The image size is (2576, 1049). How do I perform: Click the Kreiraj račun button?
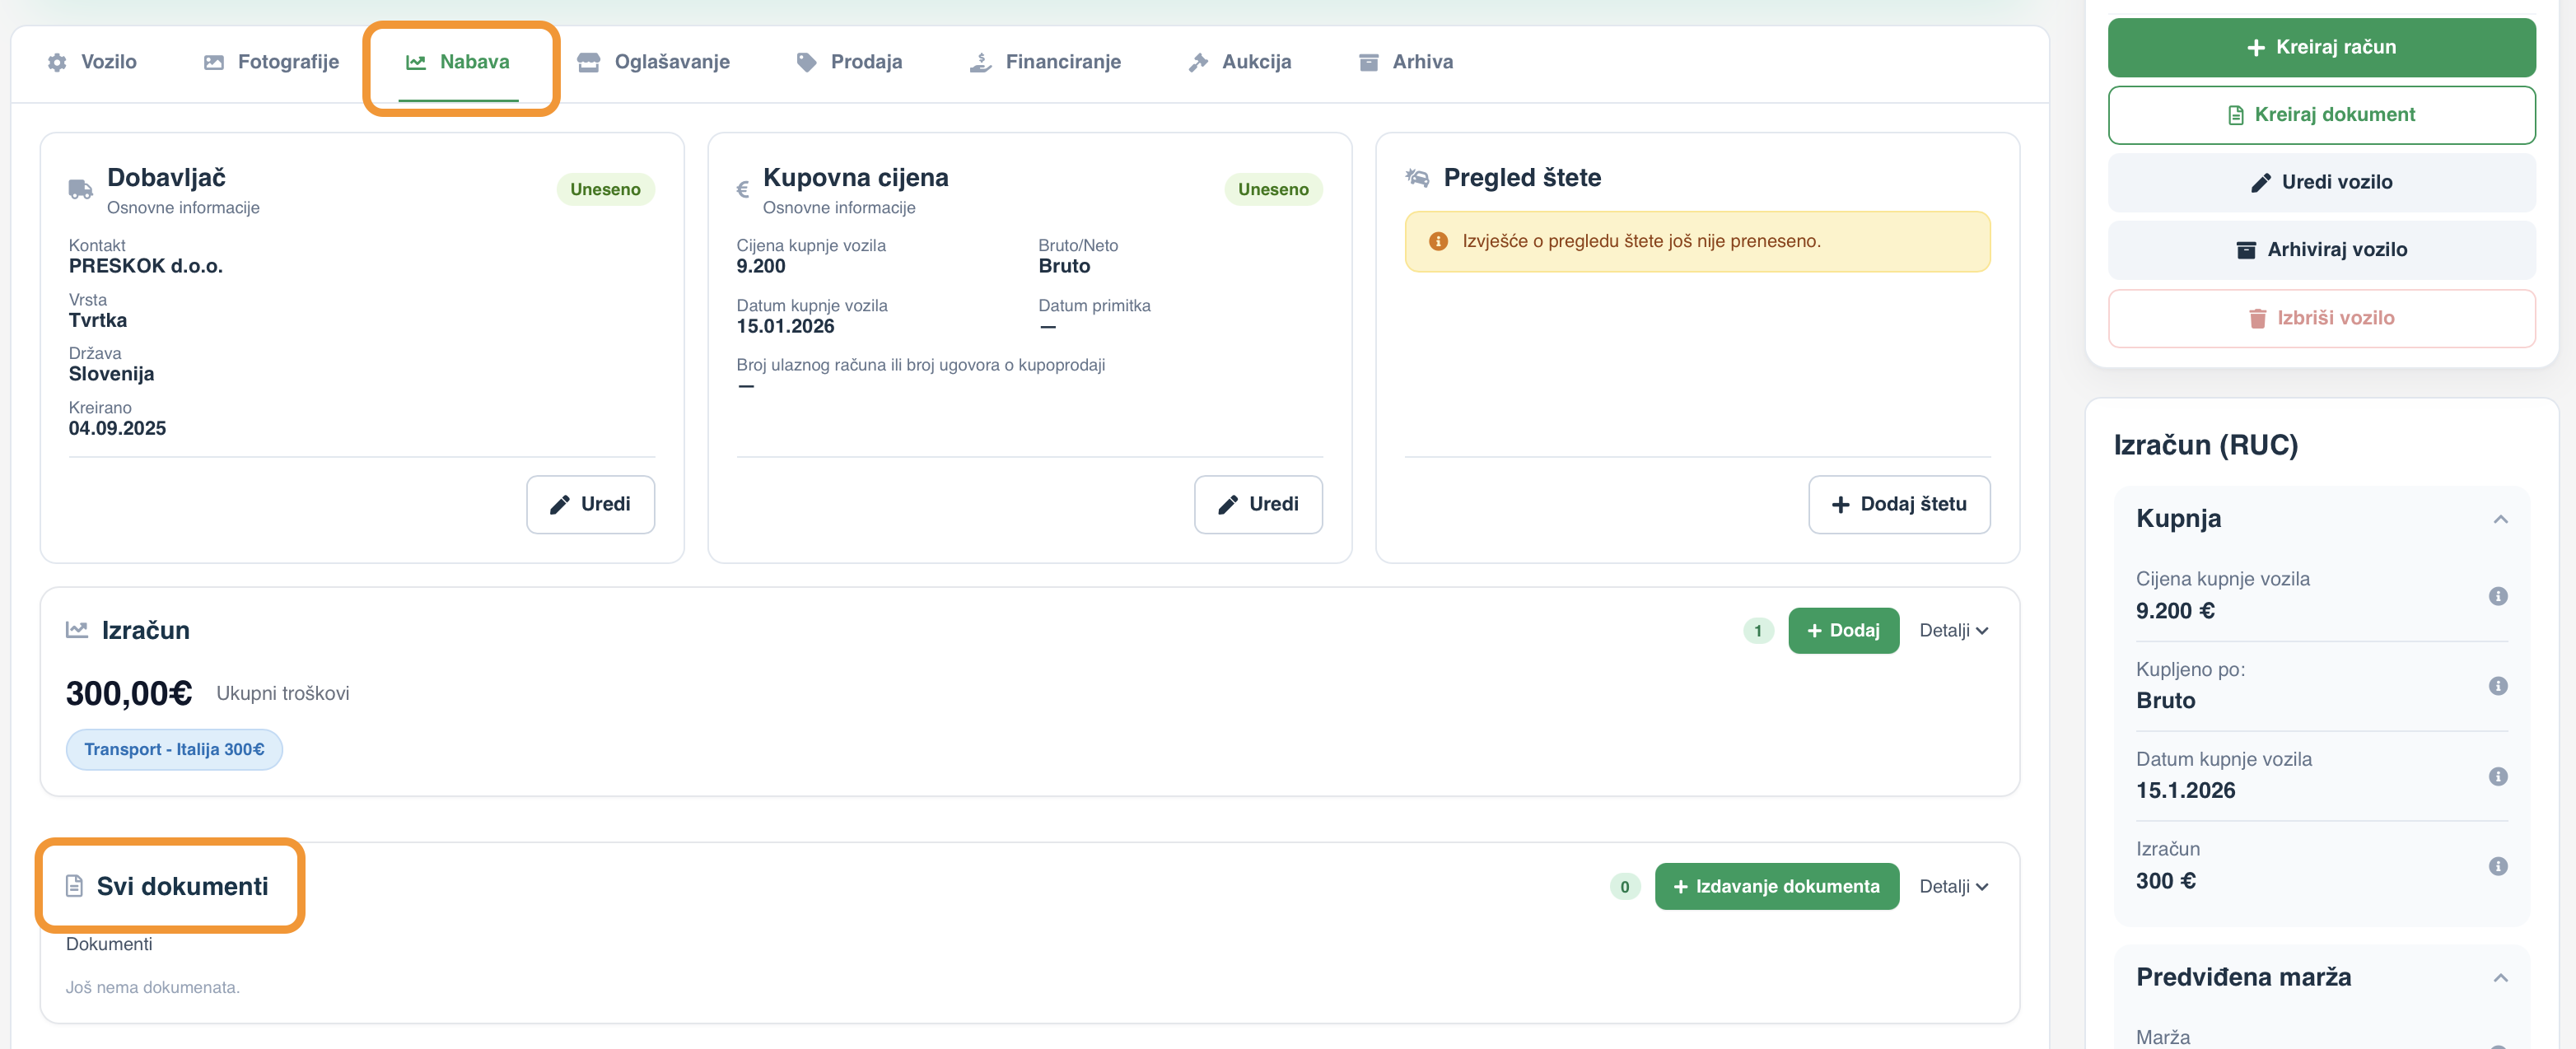coord(2321,47)
